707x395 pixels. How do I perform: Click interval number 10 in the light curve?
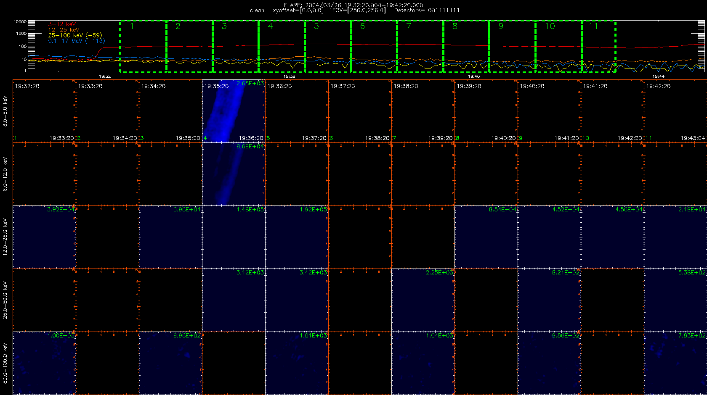(x=550, y=26)
